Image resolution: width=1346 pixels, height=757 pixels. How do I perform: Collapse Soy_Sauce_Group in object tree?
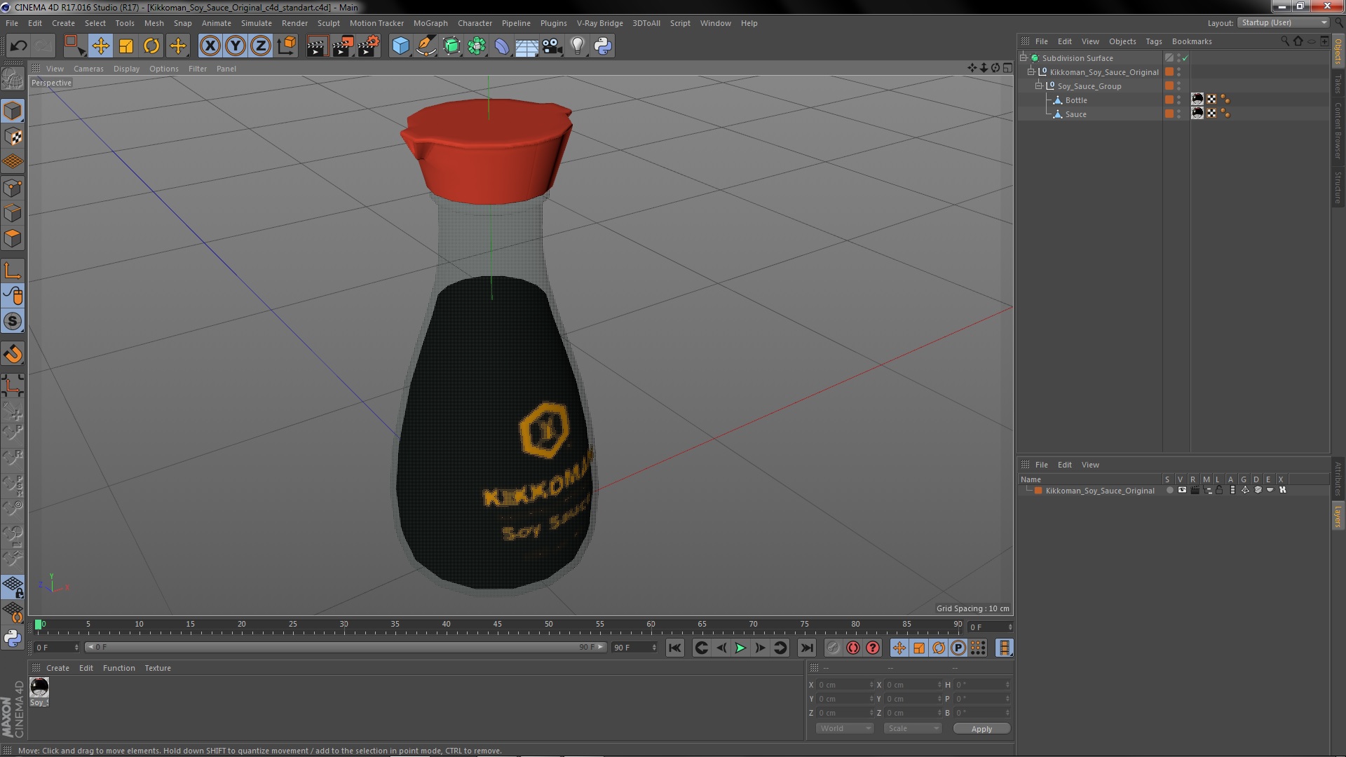pos(1039,86)
